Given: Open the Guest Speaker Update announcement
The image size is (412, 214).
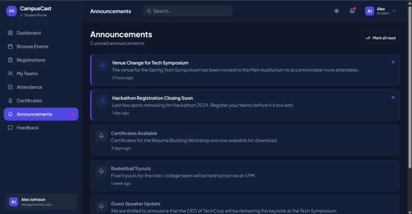Looking at the screenshot, I should tap(245, 204).
